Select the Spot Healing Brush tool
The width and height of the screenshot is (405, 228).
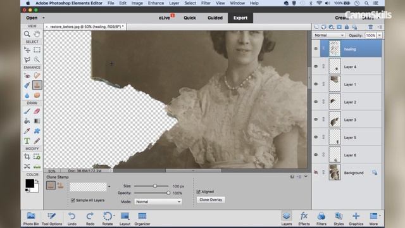click(x=37, y=75)
